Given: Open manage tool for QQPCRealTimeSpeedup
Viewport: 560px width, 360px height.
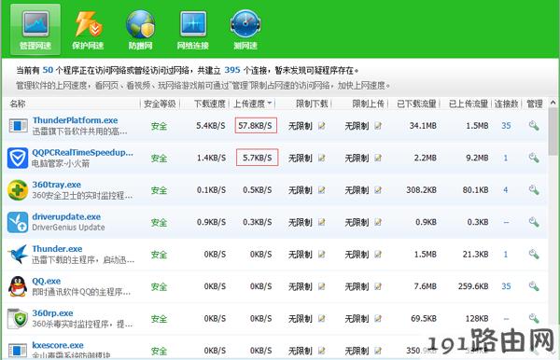Looking at the screenshot, I should tap(534, 158).
